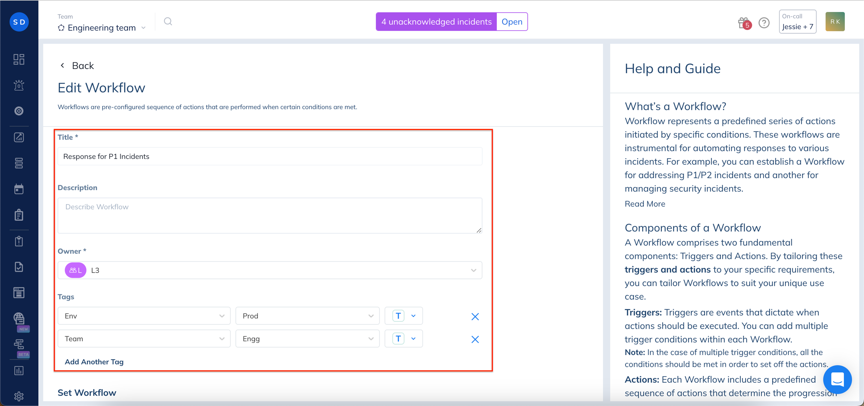The height and width of the screenshot is (406, 864).
Task: Click the Open unacknowledged incidents button
Action: click(x=512, y=21)
